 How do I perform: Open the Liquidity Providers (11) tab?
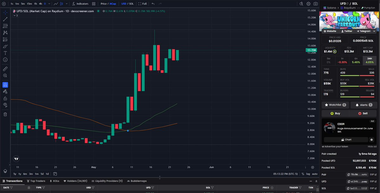point(107,181)
